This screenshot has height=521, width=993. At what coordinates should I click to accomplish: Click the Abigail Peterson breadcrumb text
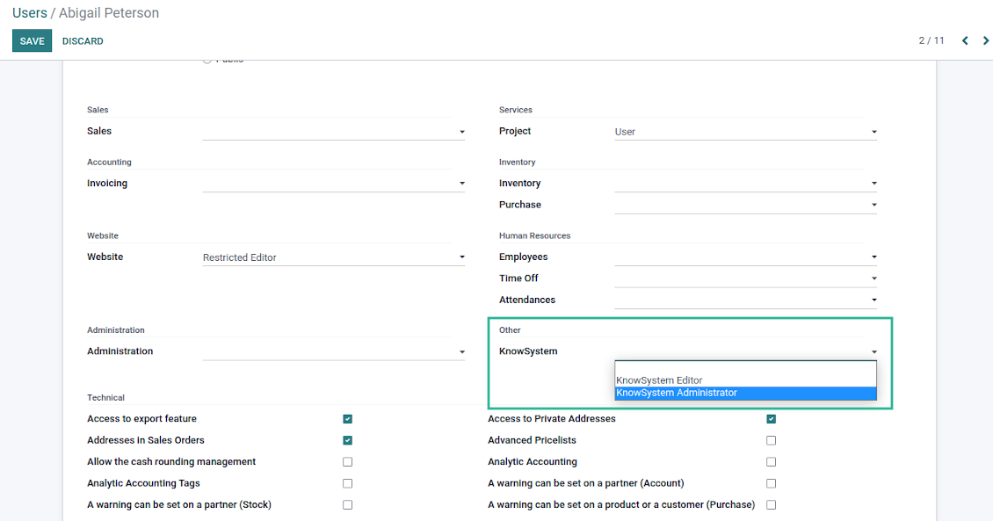[109, 12]
